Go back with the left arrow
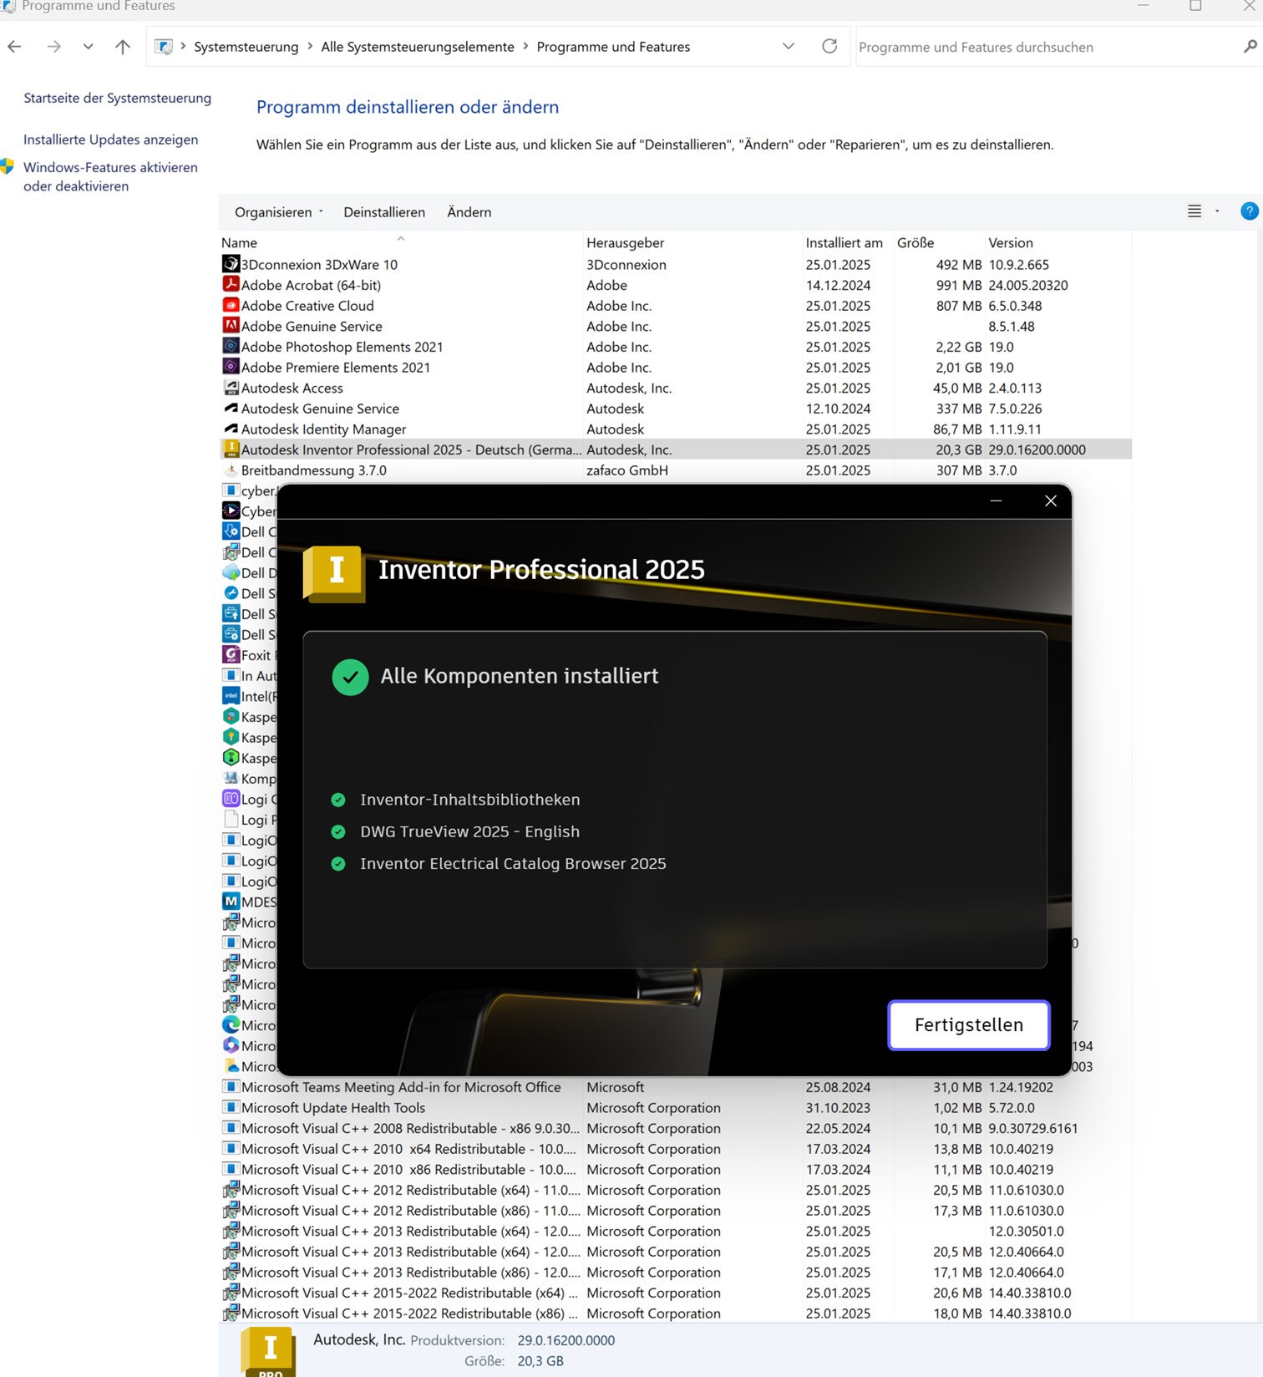1263x1377 pixels. pyautogui.click(x=15, y=47)
